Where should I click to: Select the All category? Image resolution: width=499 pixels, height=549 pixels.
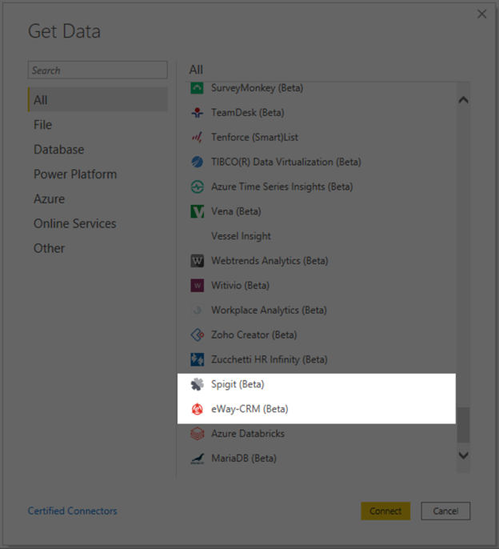coord(98,100)
